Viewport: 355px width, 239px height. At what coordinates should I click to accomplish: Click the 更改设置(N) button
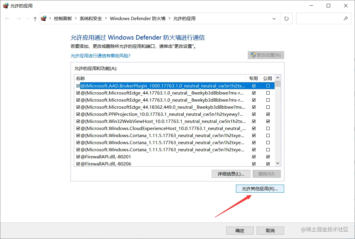click(x=266, y=55)
